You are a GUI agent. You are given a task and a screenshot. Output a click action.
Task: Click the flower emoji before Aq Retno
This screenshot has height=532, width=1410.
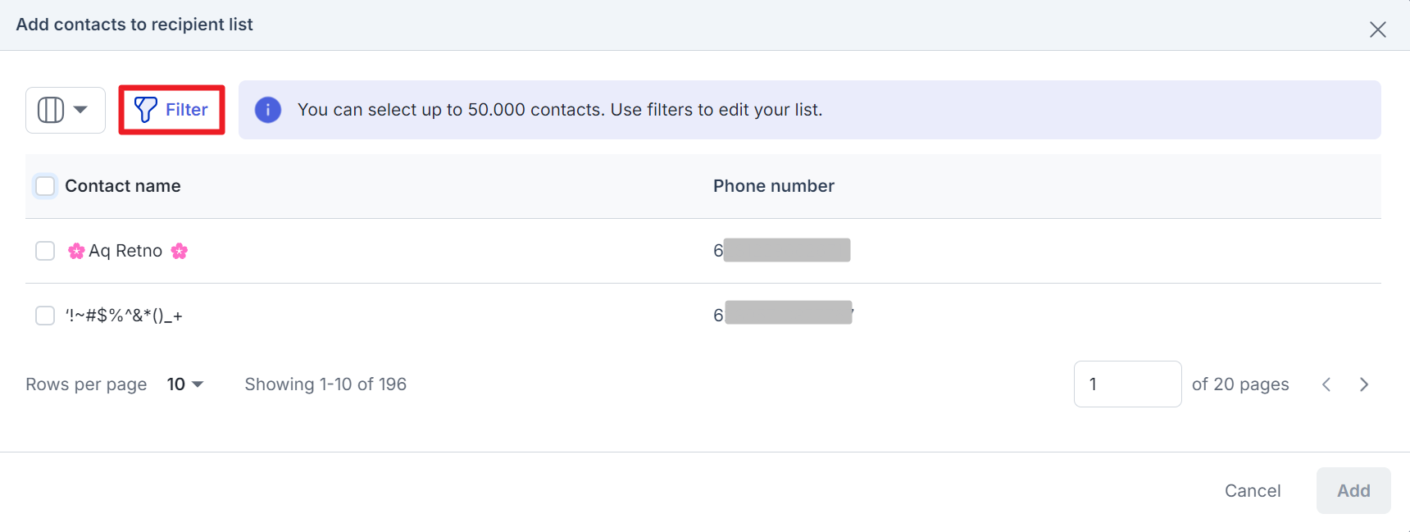point(76,251)
